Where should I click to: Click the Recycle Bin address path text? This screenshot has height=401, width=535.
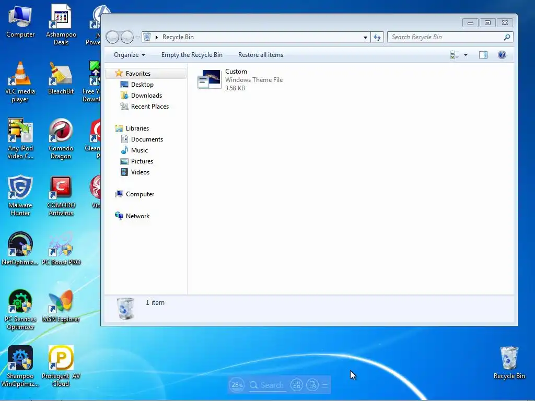click(x=178, y=37)
